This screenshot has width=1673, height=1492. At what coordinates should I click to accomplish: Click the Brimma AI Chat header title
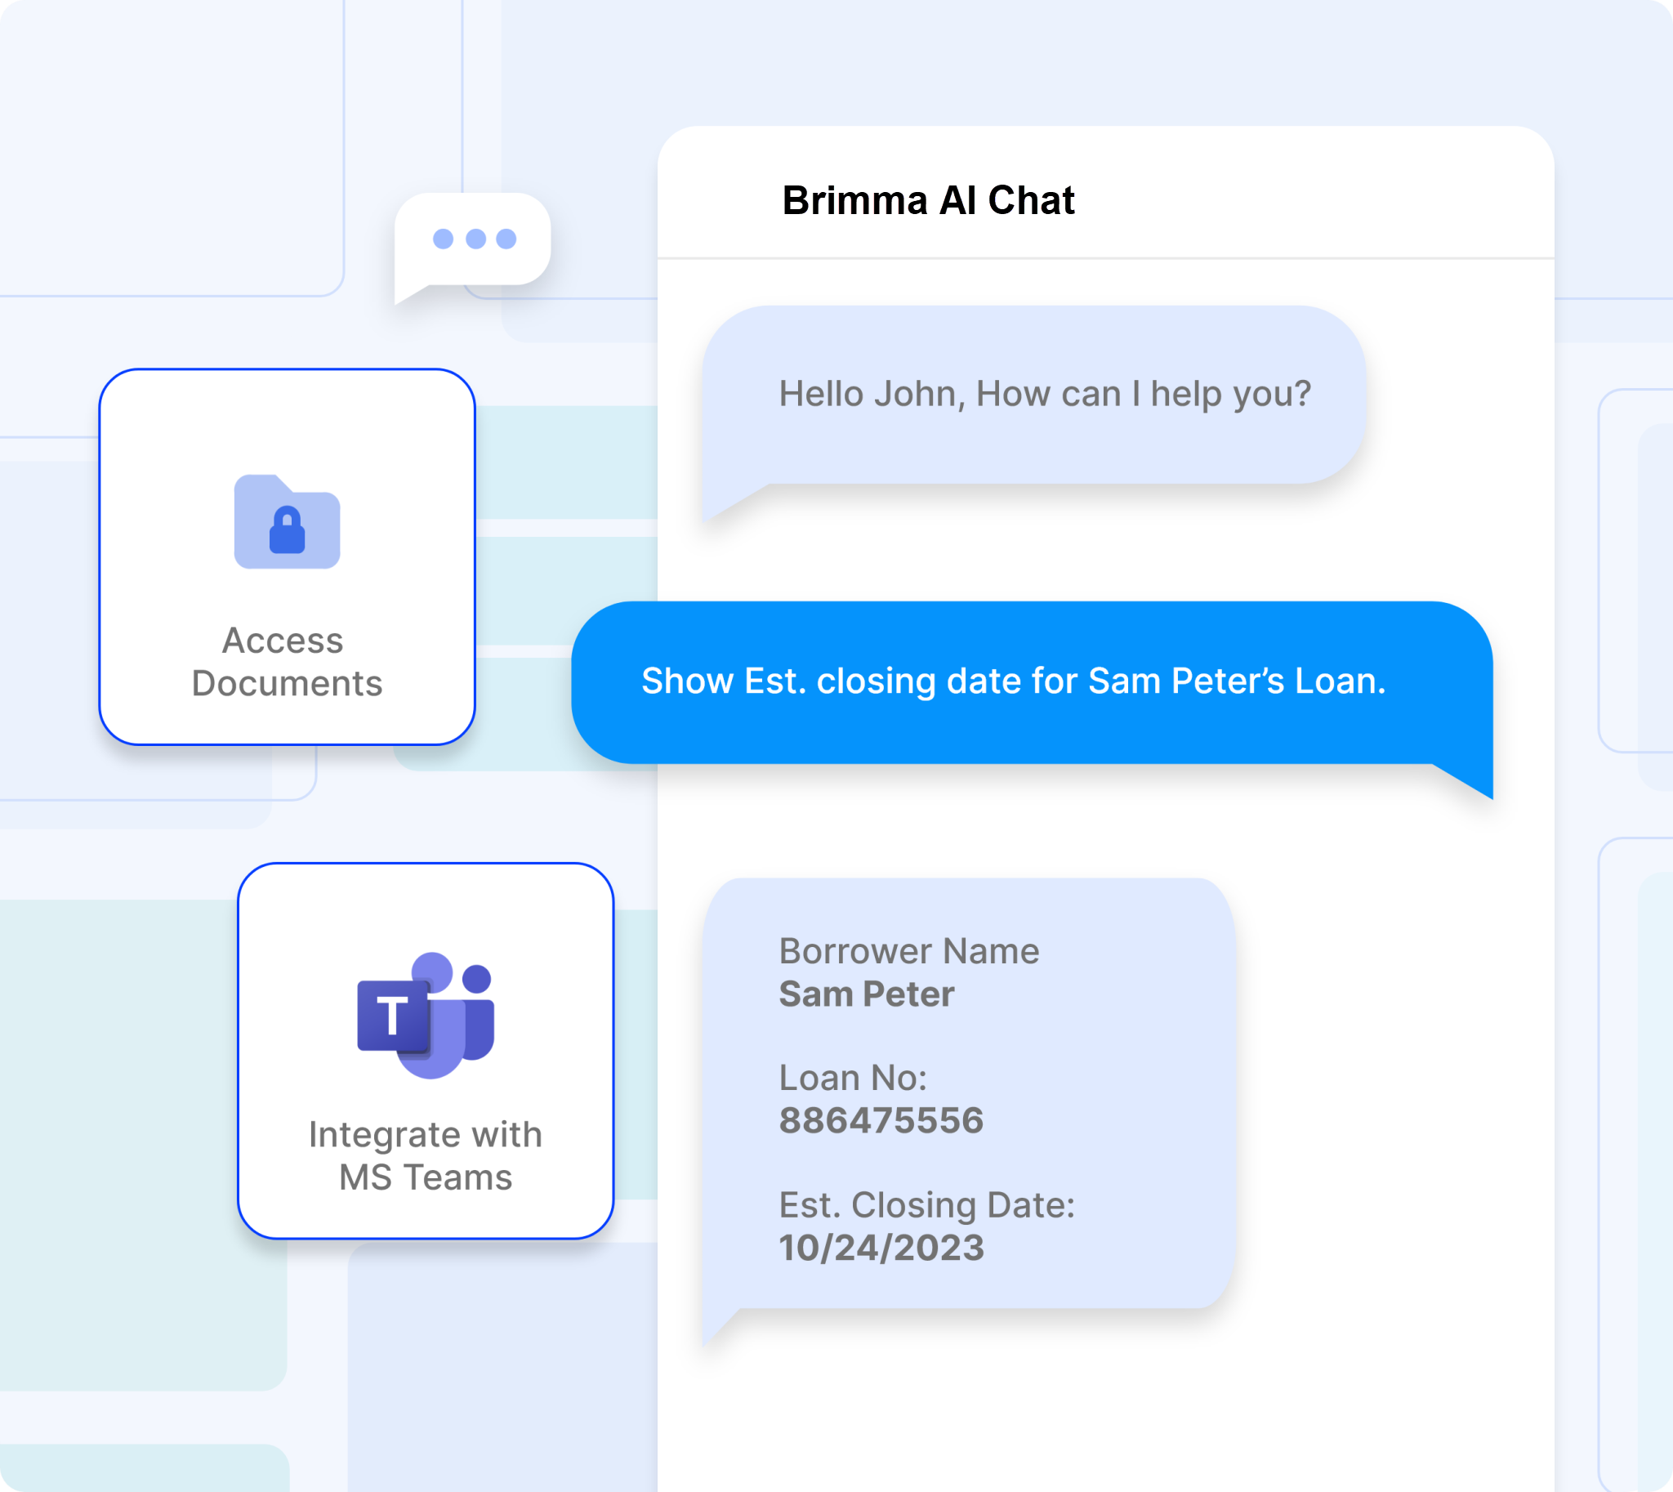pos(927,201)
